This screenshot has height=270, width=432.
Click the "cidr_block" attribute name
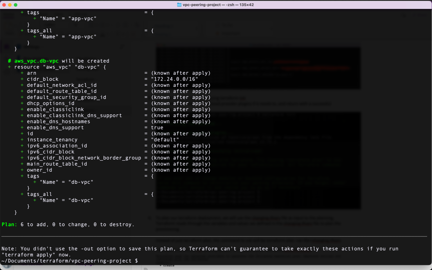(43, 79)
